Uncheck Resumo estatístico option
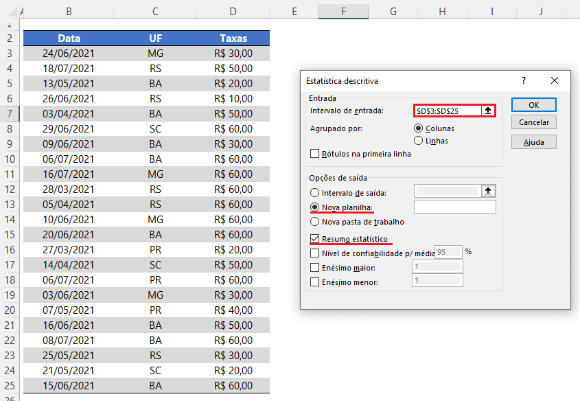Viewport: 580px width, 401px height. point(315,238)
